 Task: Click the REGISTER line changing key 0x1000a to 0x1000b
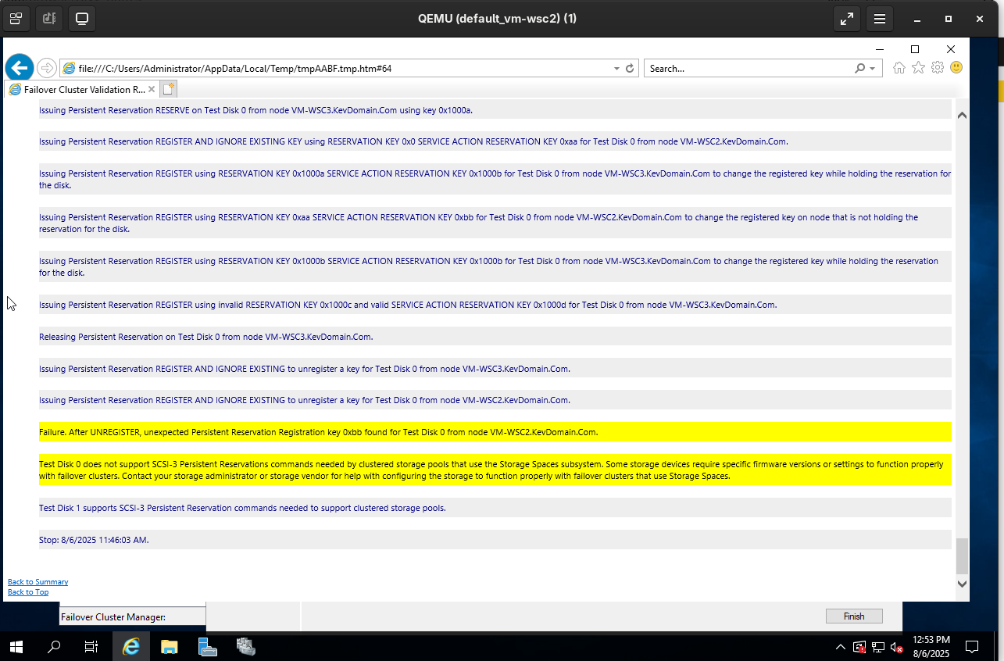click(x=495, y=179)
